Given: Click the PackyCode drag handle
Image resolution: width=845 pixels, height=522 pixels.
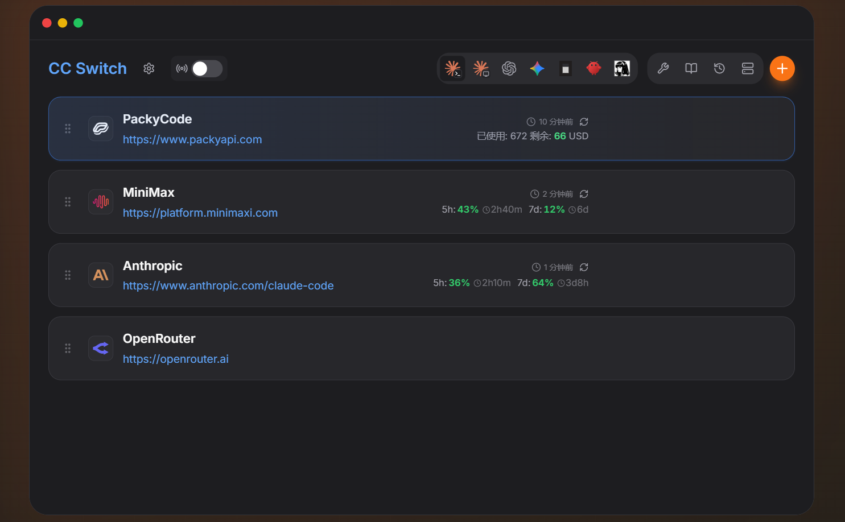Looking at the screenshot, I should (x=68, y=129).
